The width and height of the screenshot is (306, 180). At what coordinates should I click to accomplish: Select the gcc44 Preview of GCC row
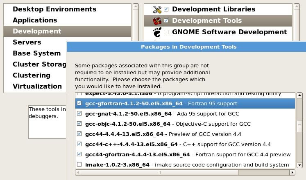tap(185, 134)
